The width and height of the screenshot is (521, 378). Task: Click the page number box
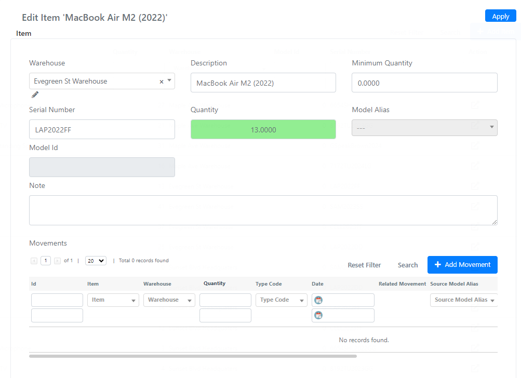(x=46, y=261)
